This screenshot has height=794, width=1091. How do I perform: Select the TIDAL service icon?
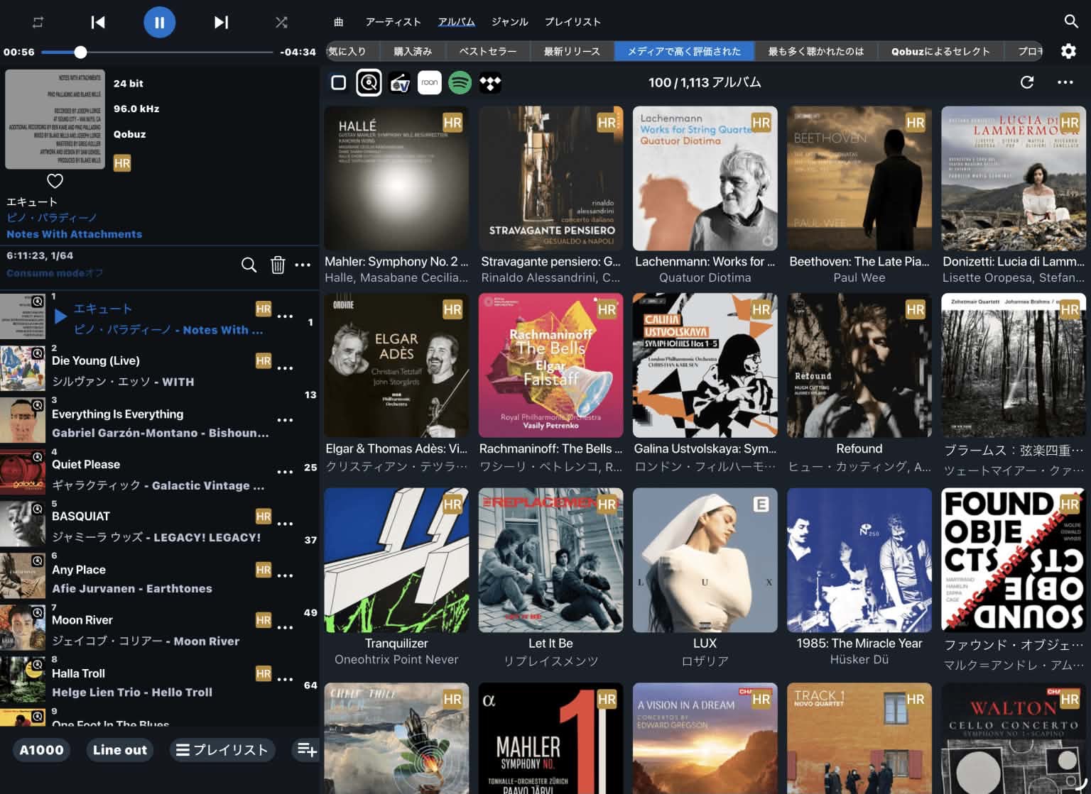click(x=490, y=83)
